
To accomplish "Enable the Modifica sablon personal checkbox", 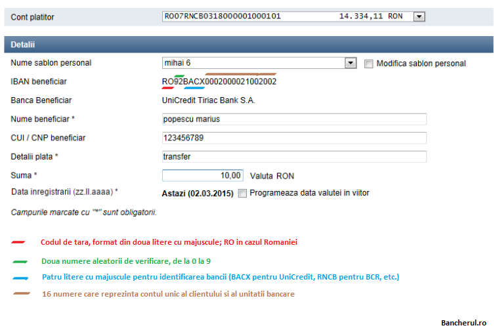I will click(x=368, y=64).
